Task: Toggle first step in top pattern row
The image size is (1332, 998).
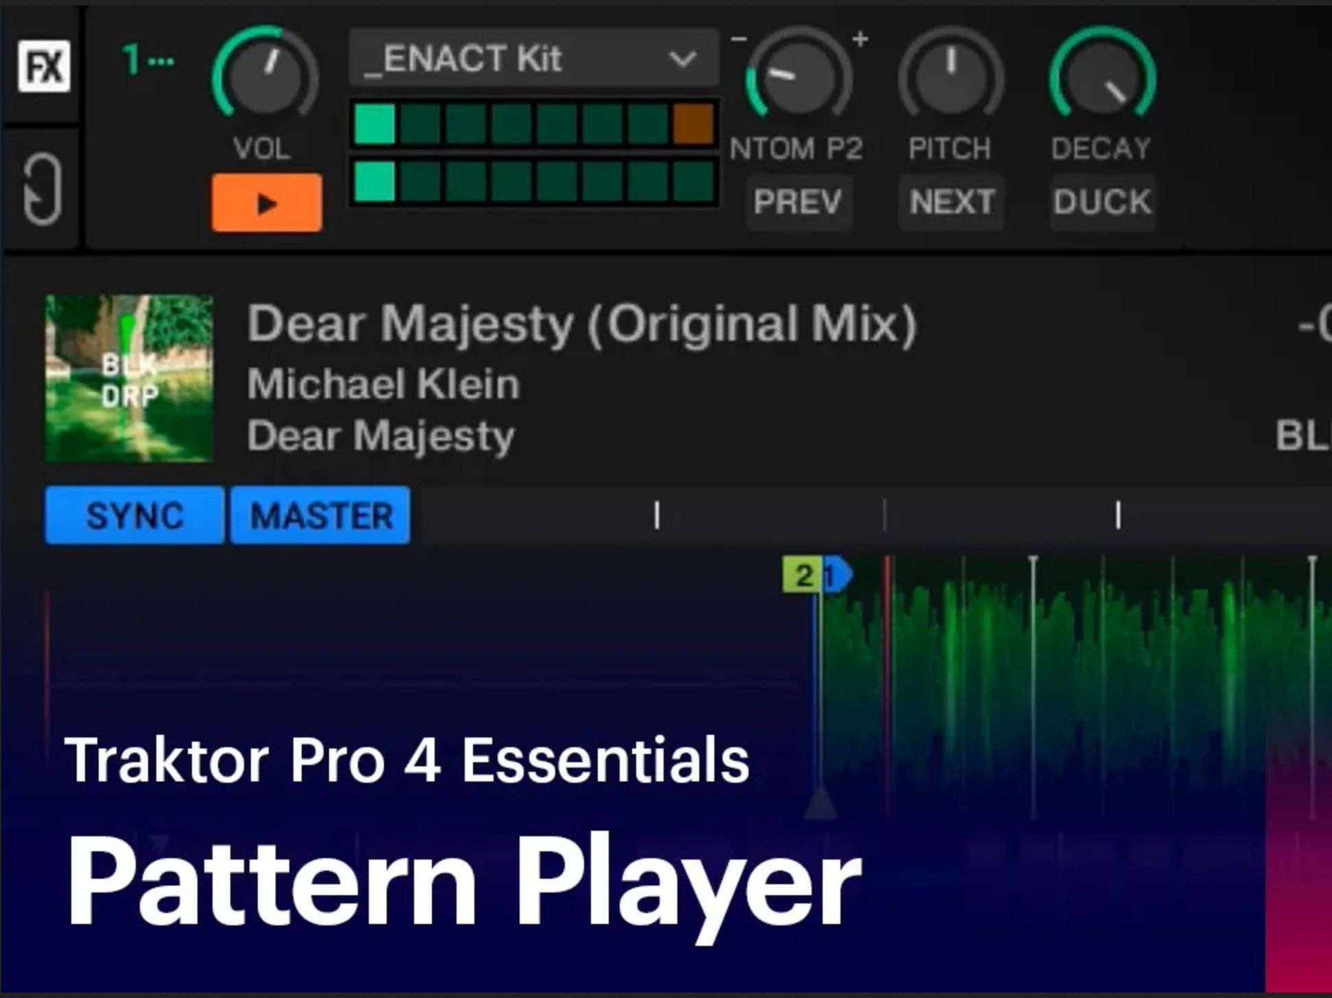Action: click(x=374, y=124)
